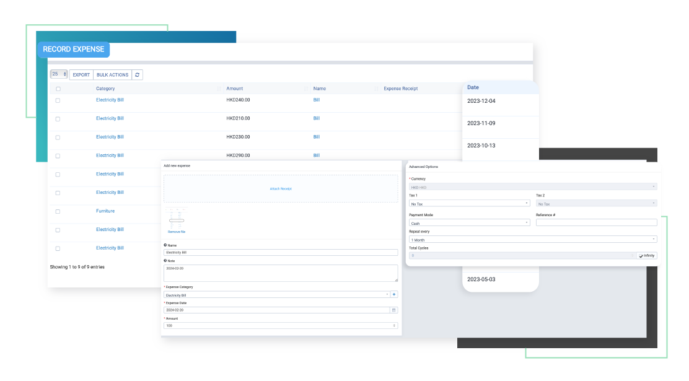Enable the Infinity checkbox for Total Cycles
This screenshot has width=689, height=381.
point(641,255)
